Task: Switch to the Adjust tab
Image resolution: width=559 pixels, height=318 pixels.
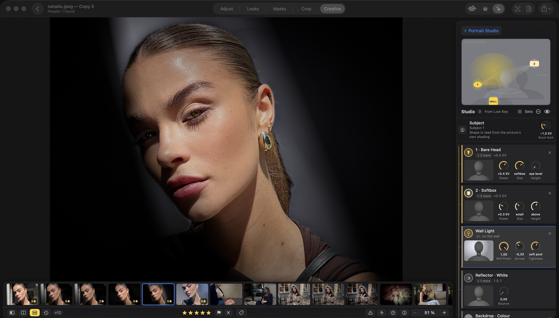Action: click(x=227, y=9)
